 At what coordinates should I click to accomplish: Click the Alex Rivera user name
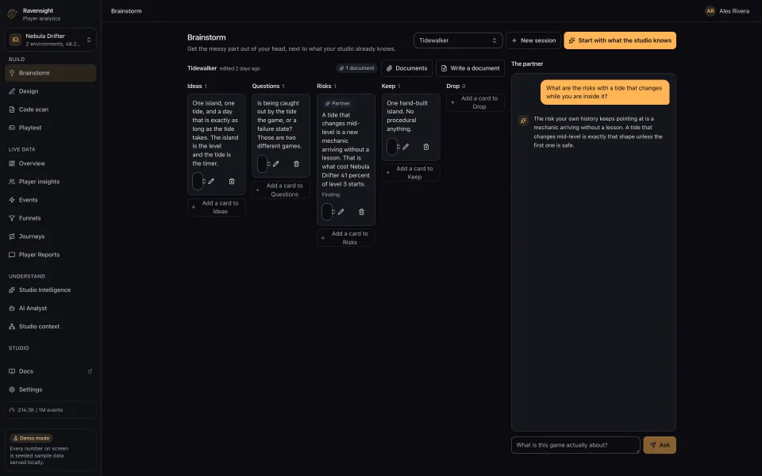[x=733, y=10]
